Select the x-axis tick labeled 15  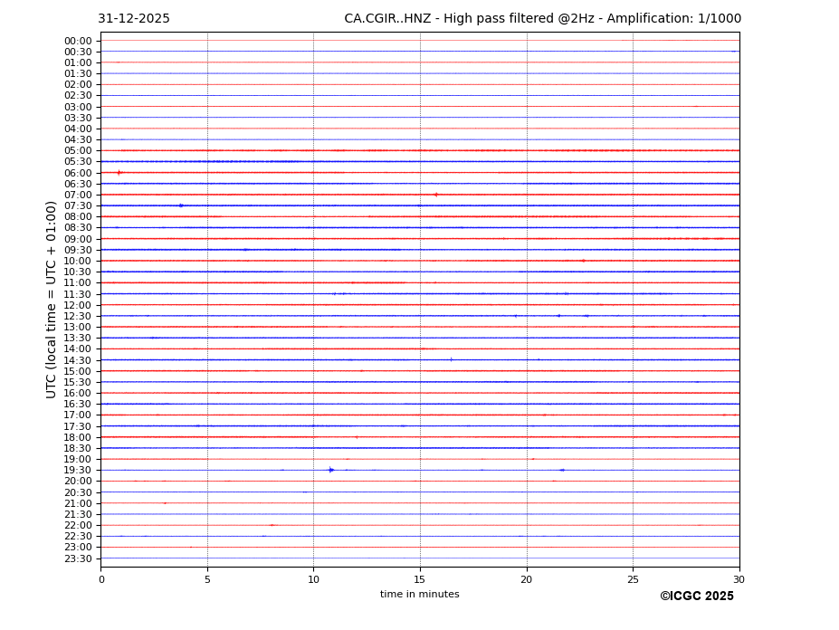coord(420,579)
